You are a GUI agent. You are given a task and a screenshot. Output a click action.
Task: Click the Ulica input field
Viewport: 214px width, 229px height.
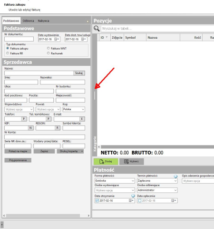[x=29, y=91]
